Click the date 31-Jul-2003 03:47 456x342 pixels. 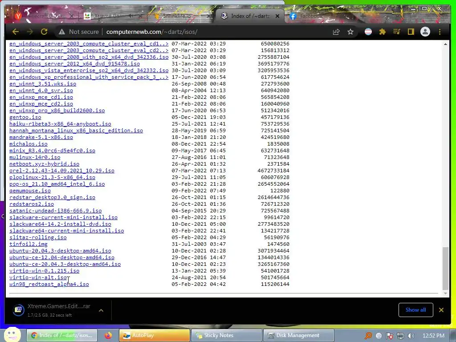(199, 244)
